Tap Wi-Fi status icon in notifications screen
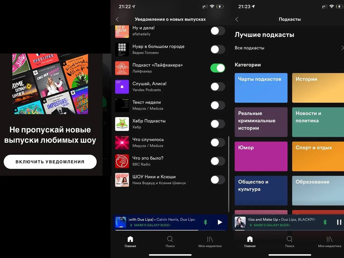 [212, 6]
